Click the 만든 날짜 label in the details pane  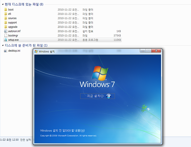pyautogui.click(x=26, y=140)
